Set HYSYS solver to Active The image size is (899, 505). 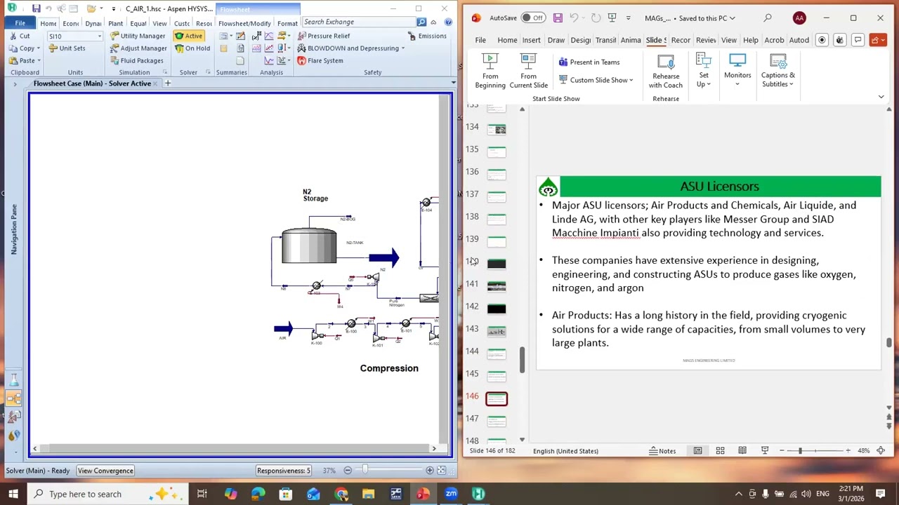point(189,36)
